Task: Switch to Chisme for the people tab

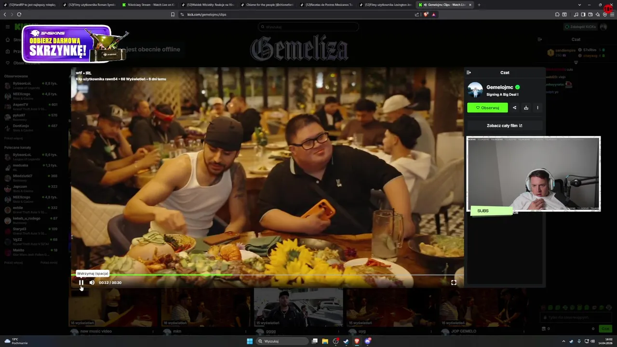Action: point(267,5)
